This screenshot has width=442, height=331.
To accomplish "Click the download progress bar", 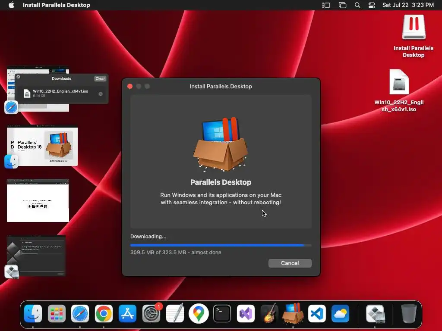I will (x=221, y=245).
